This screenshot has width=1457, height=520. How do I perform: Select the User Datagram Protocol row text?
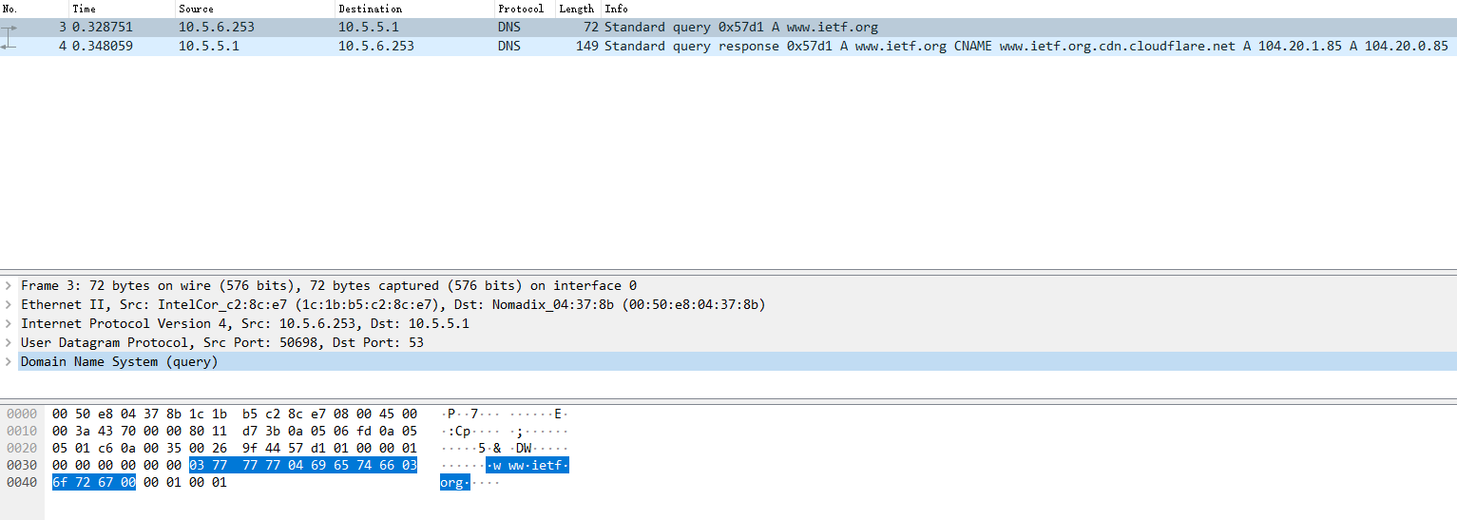pos(222,343)
